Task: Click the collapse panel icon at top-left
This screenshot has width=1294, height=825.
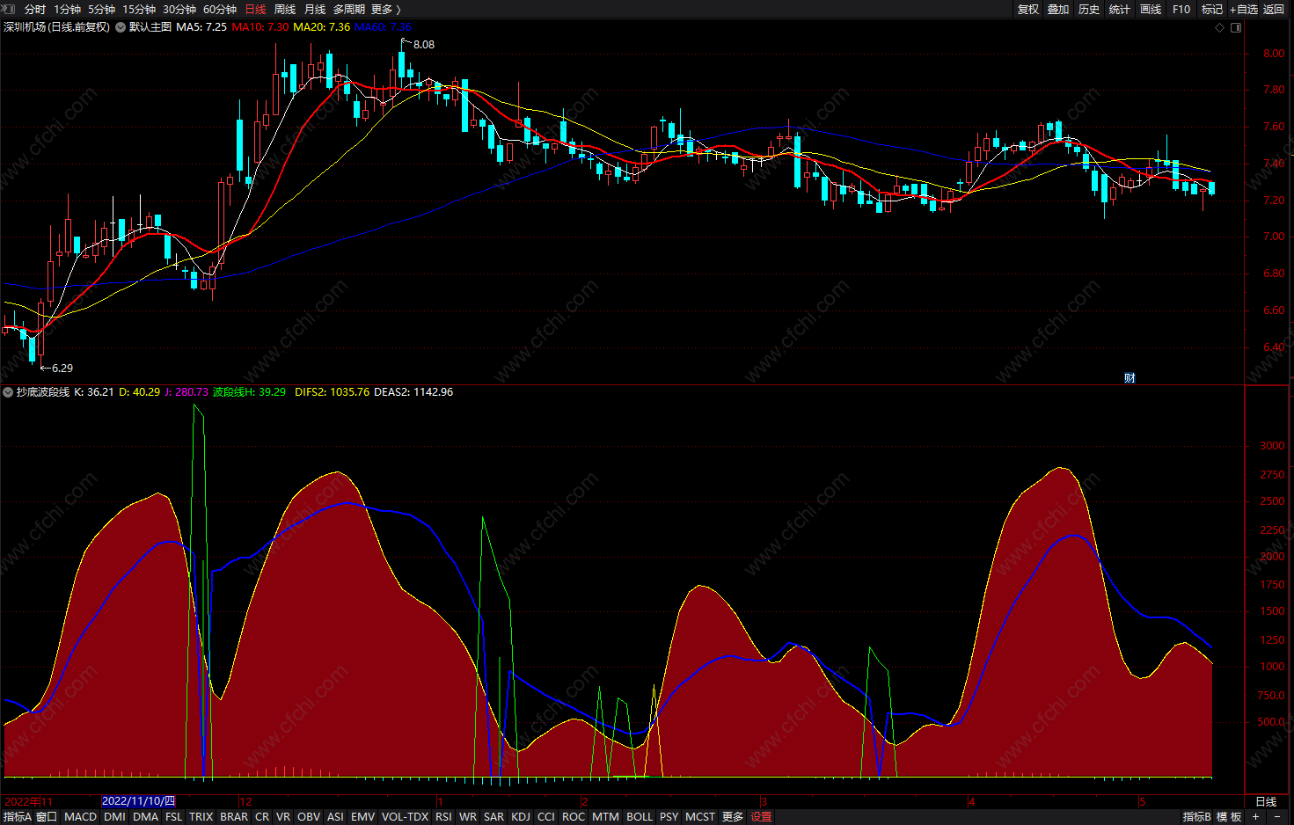Action: coord(10,9)
